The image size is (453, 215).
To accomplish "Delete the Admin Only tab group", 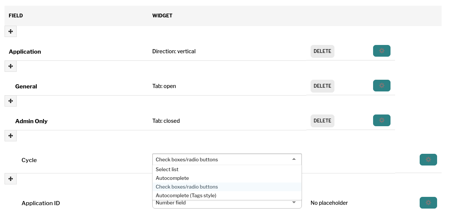I will click(x=322, y=121).
